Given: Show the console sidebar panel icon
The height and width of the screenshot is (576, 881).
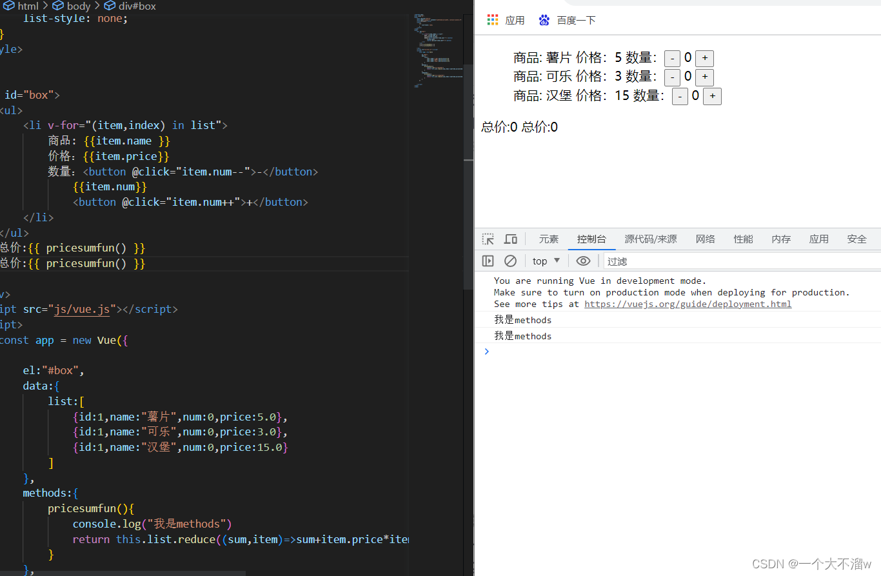Looking at the screenshot, I should click(488, 261).
